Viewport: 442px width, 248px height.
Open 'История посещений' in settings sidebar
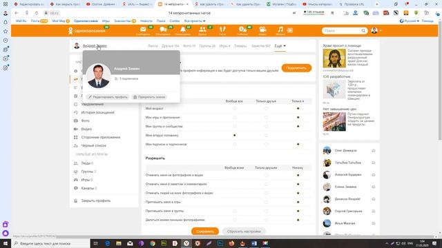pos(97,112)
